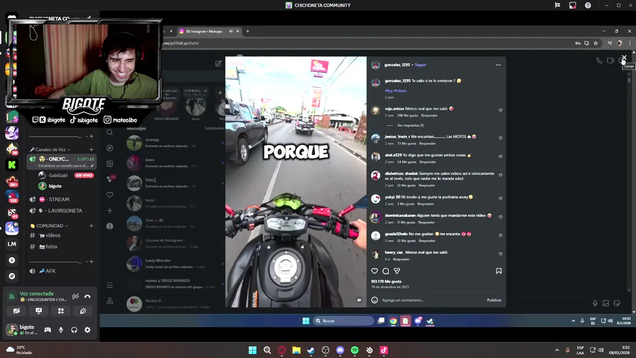Bookmark page with star in address bar
The height and width of the screenshot is (358, 636).
click(596, 43)
